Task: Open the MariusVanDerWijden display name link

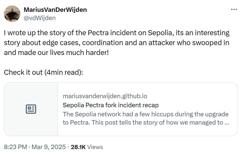Action: [55, 10]
